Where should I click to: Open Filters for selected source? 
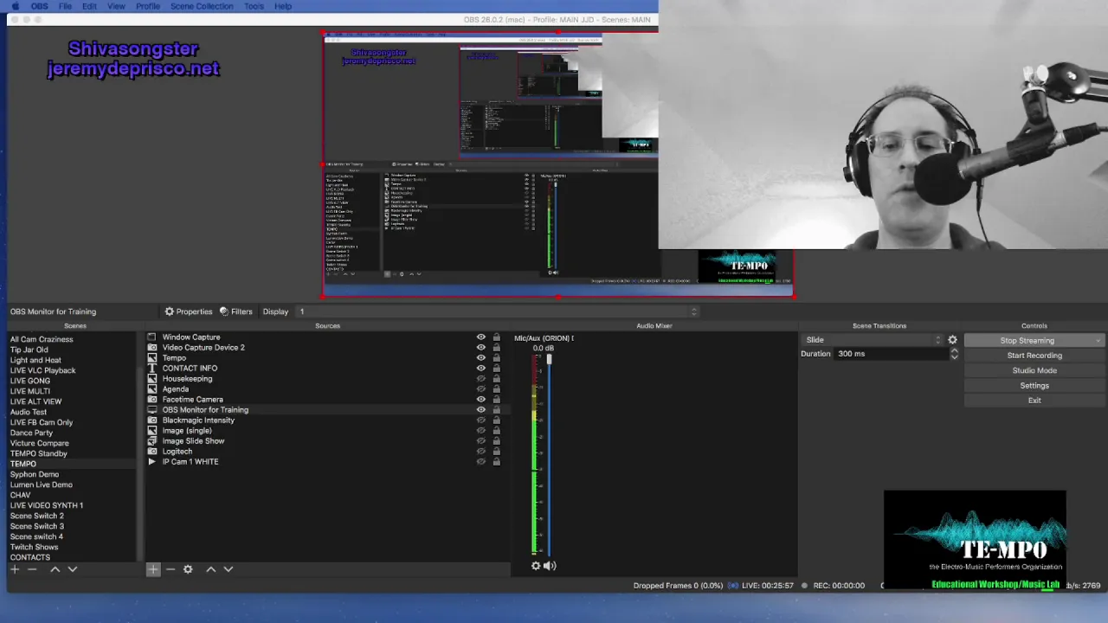click(235, 311)
